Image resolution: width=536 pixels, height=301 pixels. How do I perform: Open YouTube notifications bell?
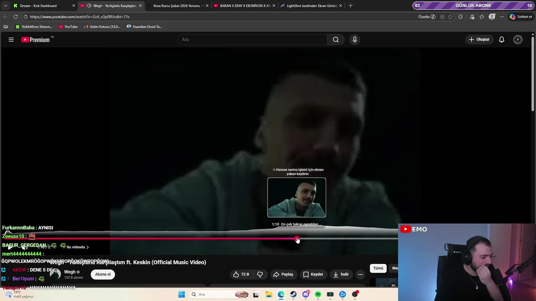501,39
